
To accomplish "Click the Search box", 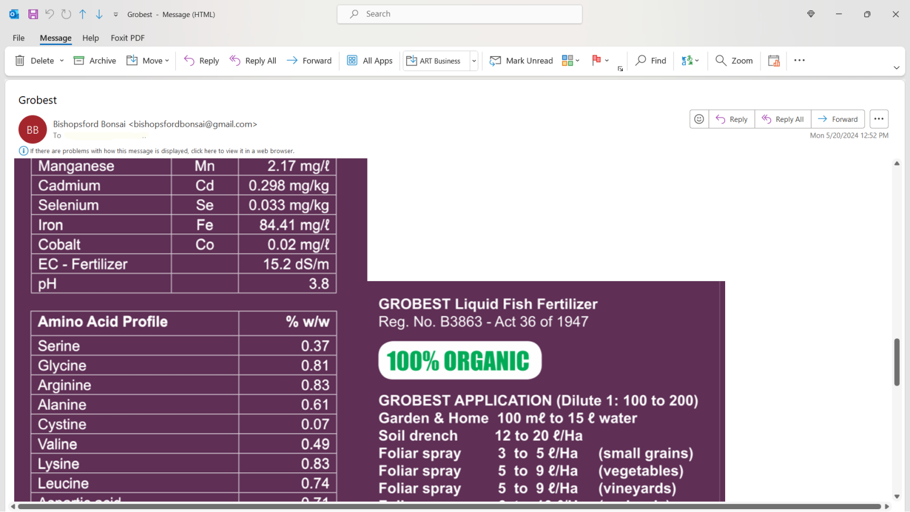I will (x=460, y=14).
